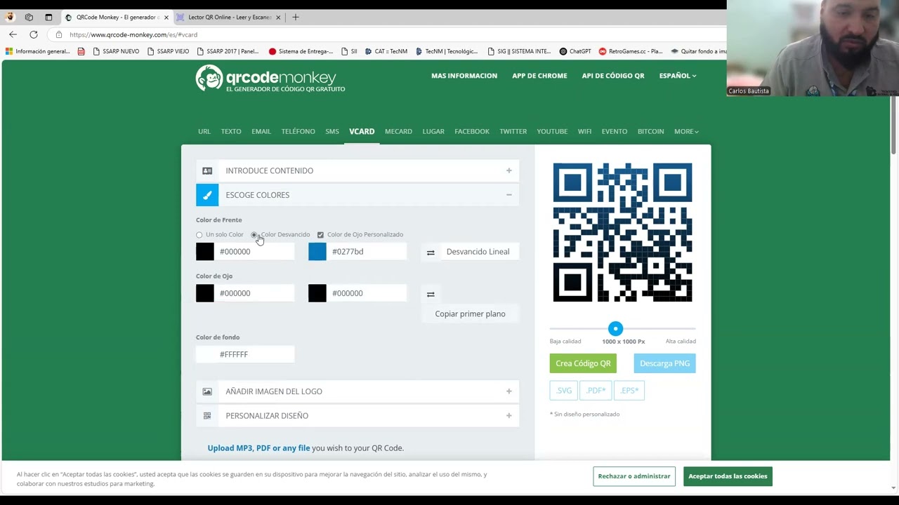This screenshot has height=505, width=899.
Task: Click the browser back arrow
Action: click(x=13, y=34)
